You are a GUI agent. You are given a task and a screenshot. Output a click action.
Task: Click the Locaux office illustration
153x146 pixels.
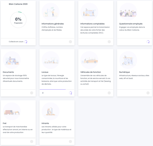(x=50, y=60)
